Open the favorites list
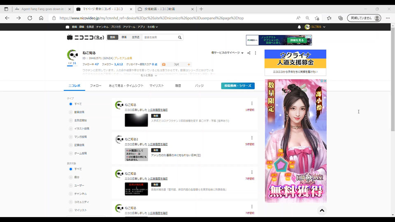 (329, 18)
